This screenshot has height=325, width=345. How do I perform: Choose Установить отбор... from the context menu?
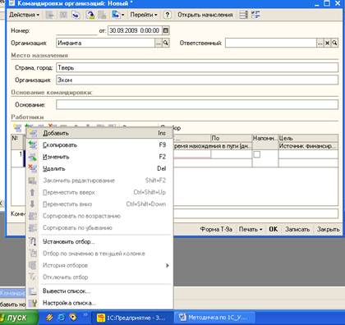99,242
